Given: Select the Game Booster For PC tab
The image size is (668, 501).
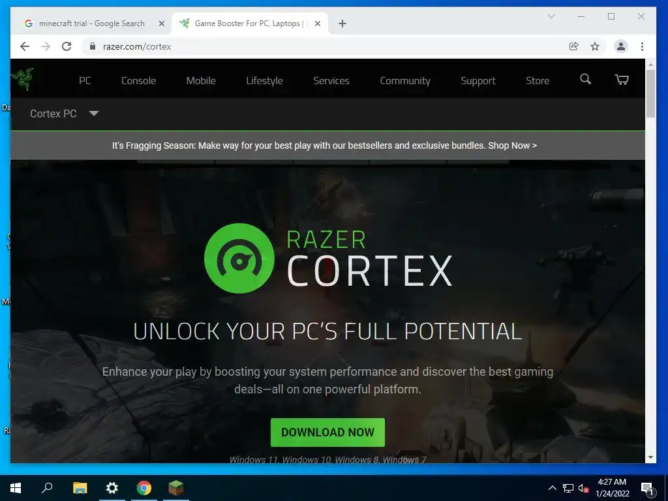Looking at the screenshot, I should point(249,23).
